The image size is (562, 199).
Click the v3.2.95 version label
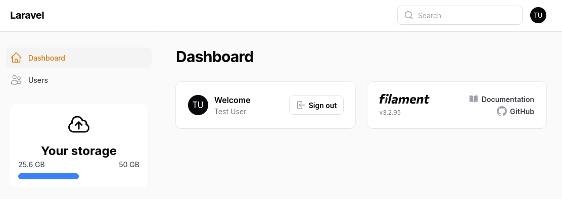[x=390, y=113]
